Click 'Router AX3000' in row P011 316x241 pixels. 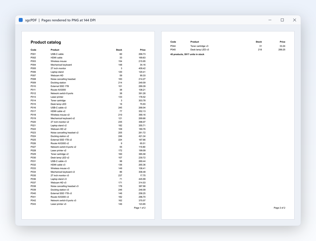[x=58, y=90]
